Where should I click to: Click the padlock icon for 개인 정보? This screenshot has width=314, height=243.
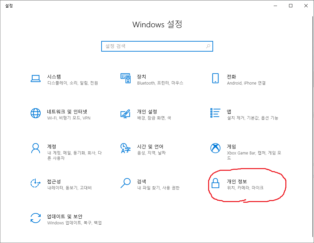tap(215, 183)
